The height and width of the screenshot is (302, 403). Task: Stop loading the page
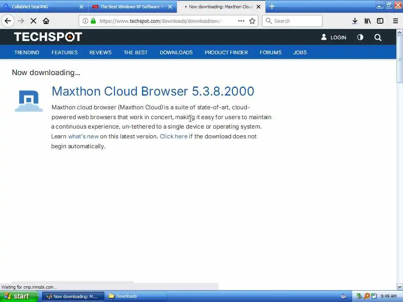[33, 21]
